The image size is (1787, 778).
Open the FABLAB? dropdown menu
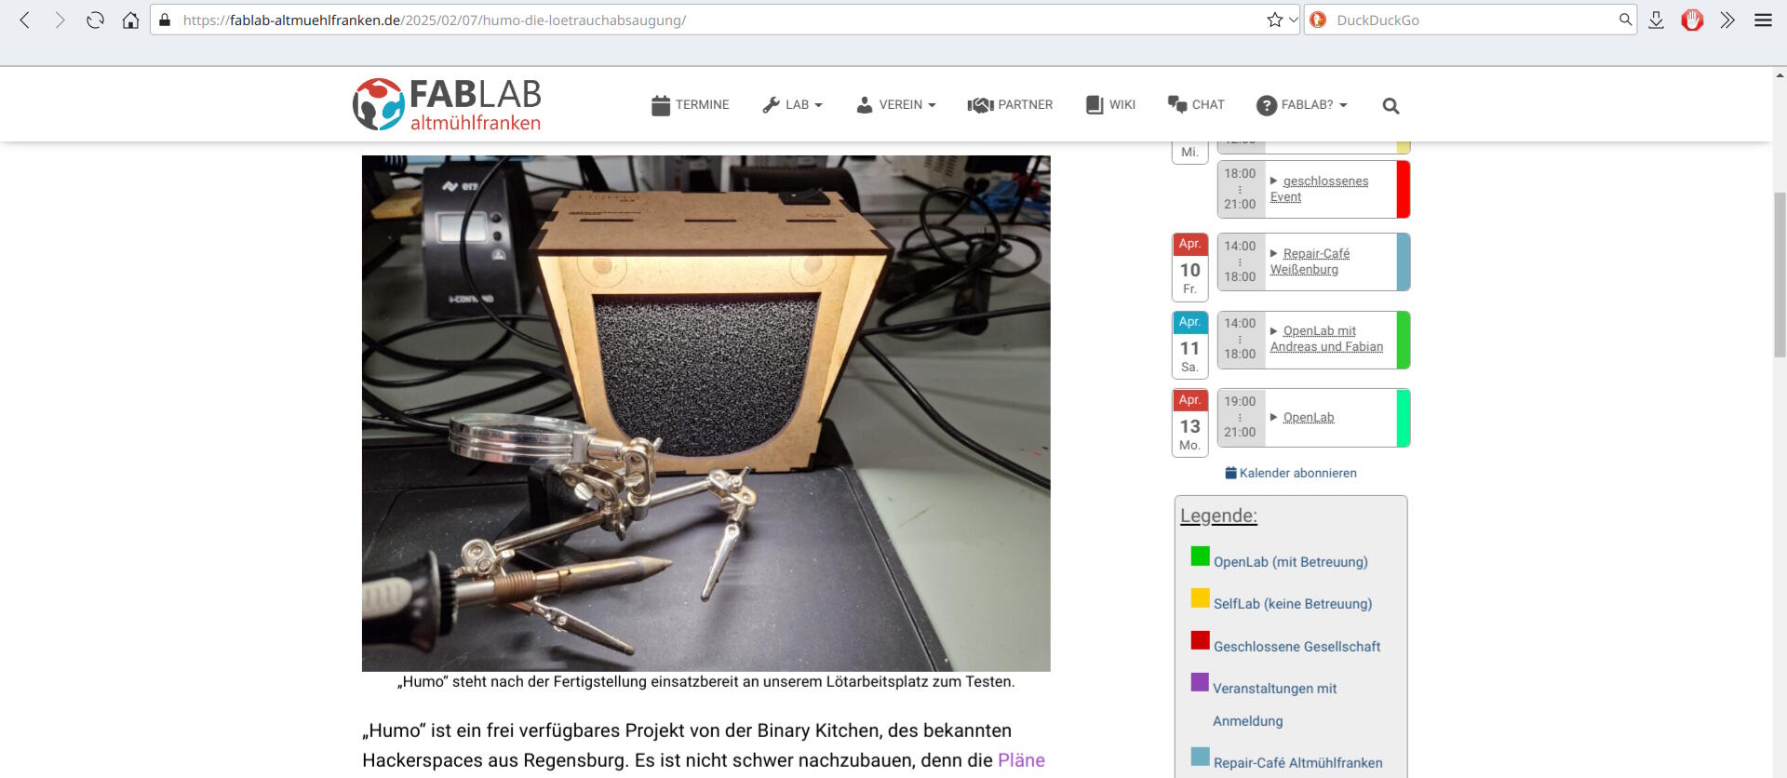click(1302, 105)
